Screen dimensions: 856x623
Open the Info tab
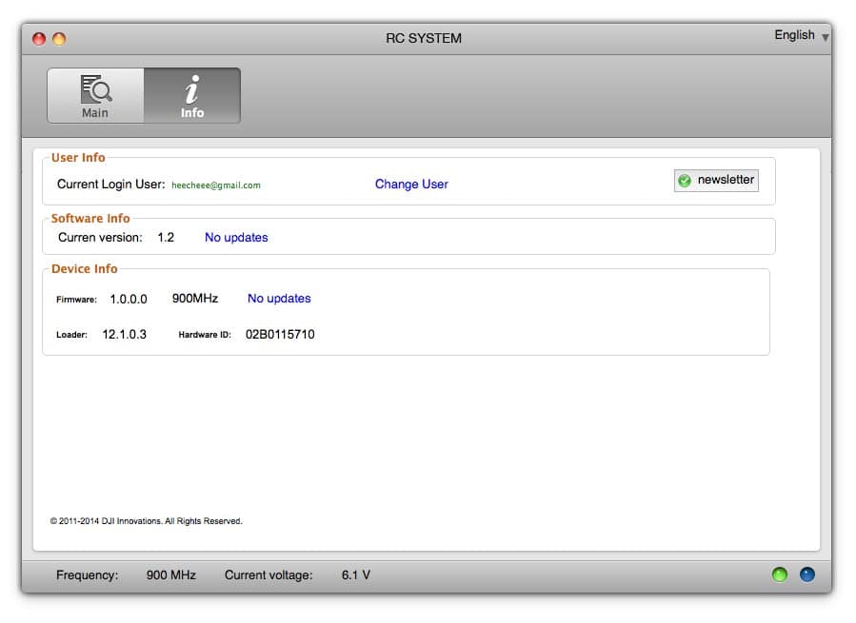coord(192,96)
